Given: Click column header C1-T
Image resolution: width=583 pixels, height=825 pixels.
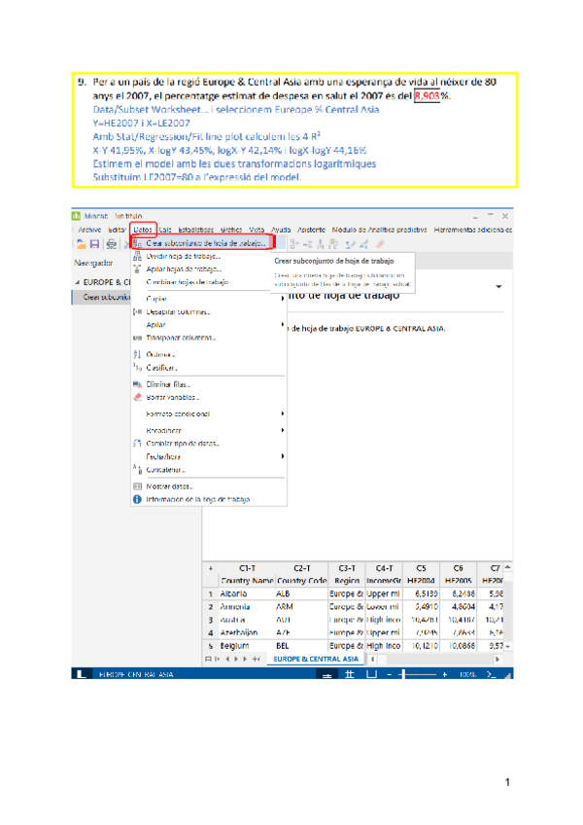Looking at the screenshot, I should point(247,568).
